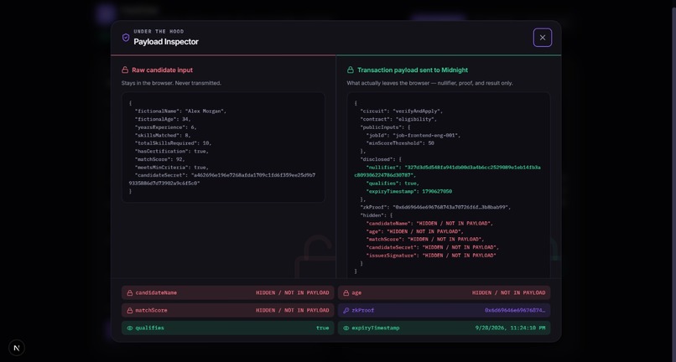Click the qualifies row 'true' value
Screen dimensions: 676x362
(x=322, y=328)
